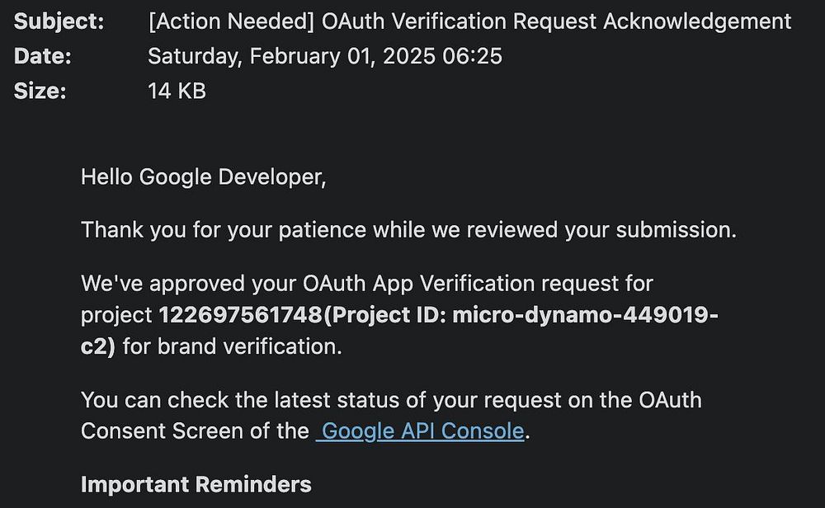
Task: Click the "for brand verification" text
Action: (x=232, y=346)
